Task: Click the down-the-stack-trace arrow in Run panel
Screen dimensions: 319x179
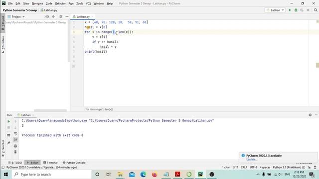Action: point(15,127)
